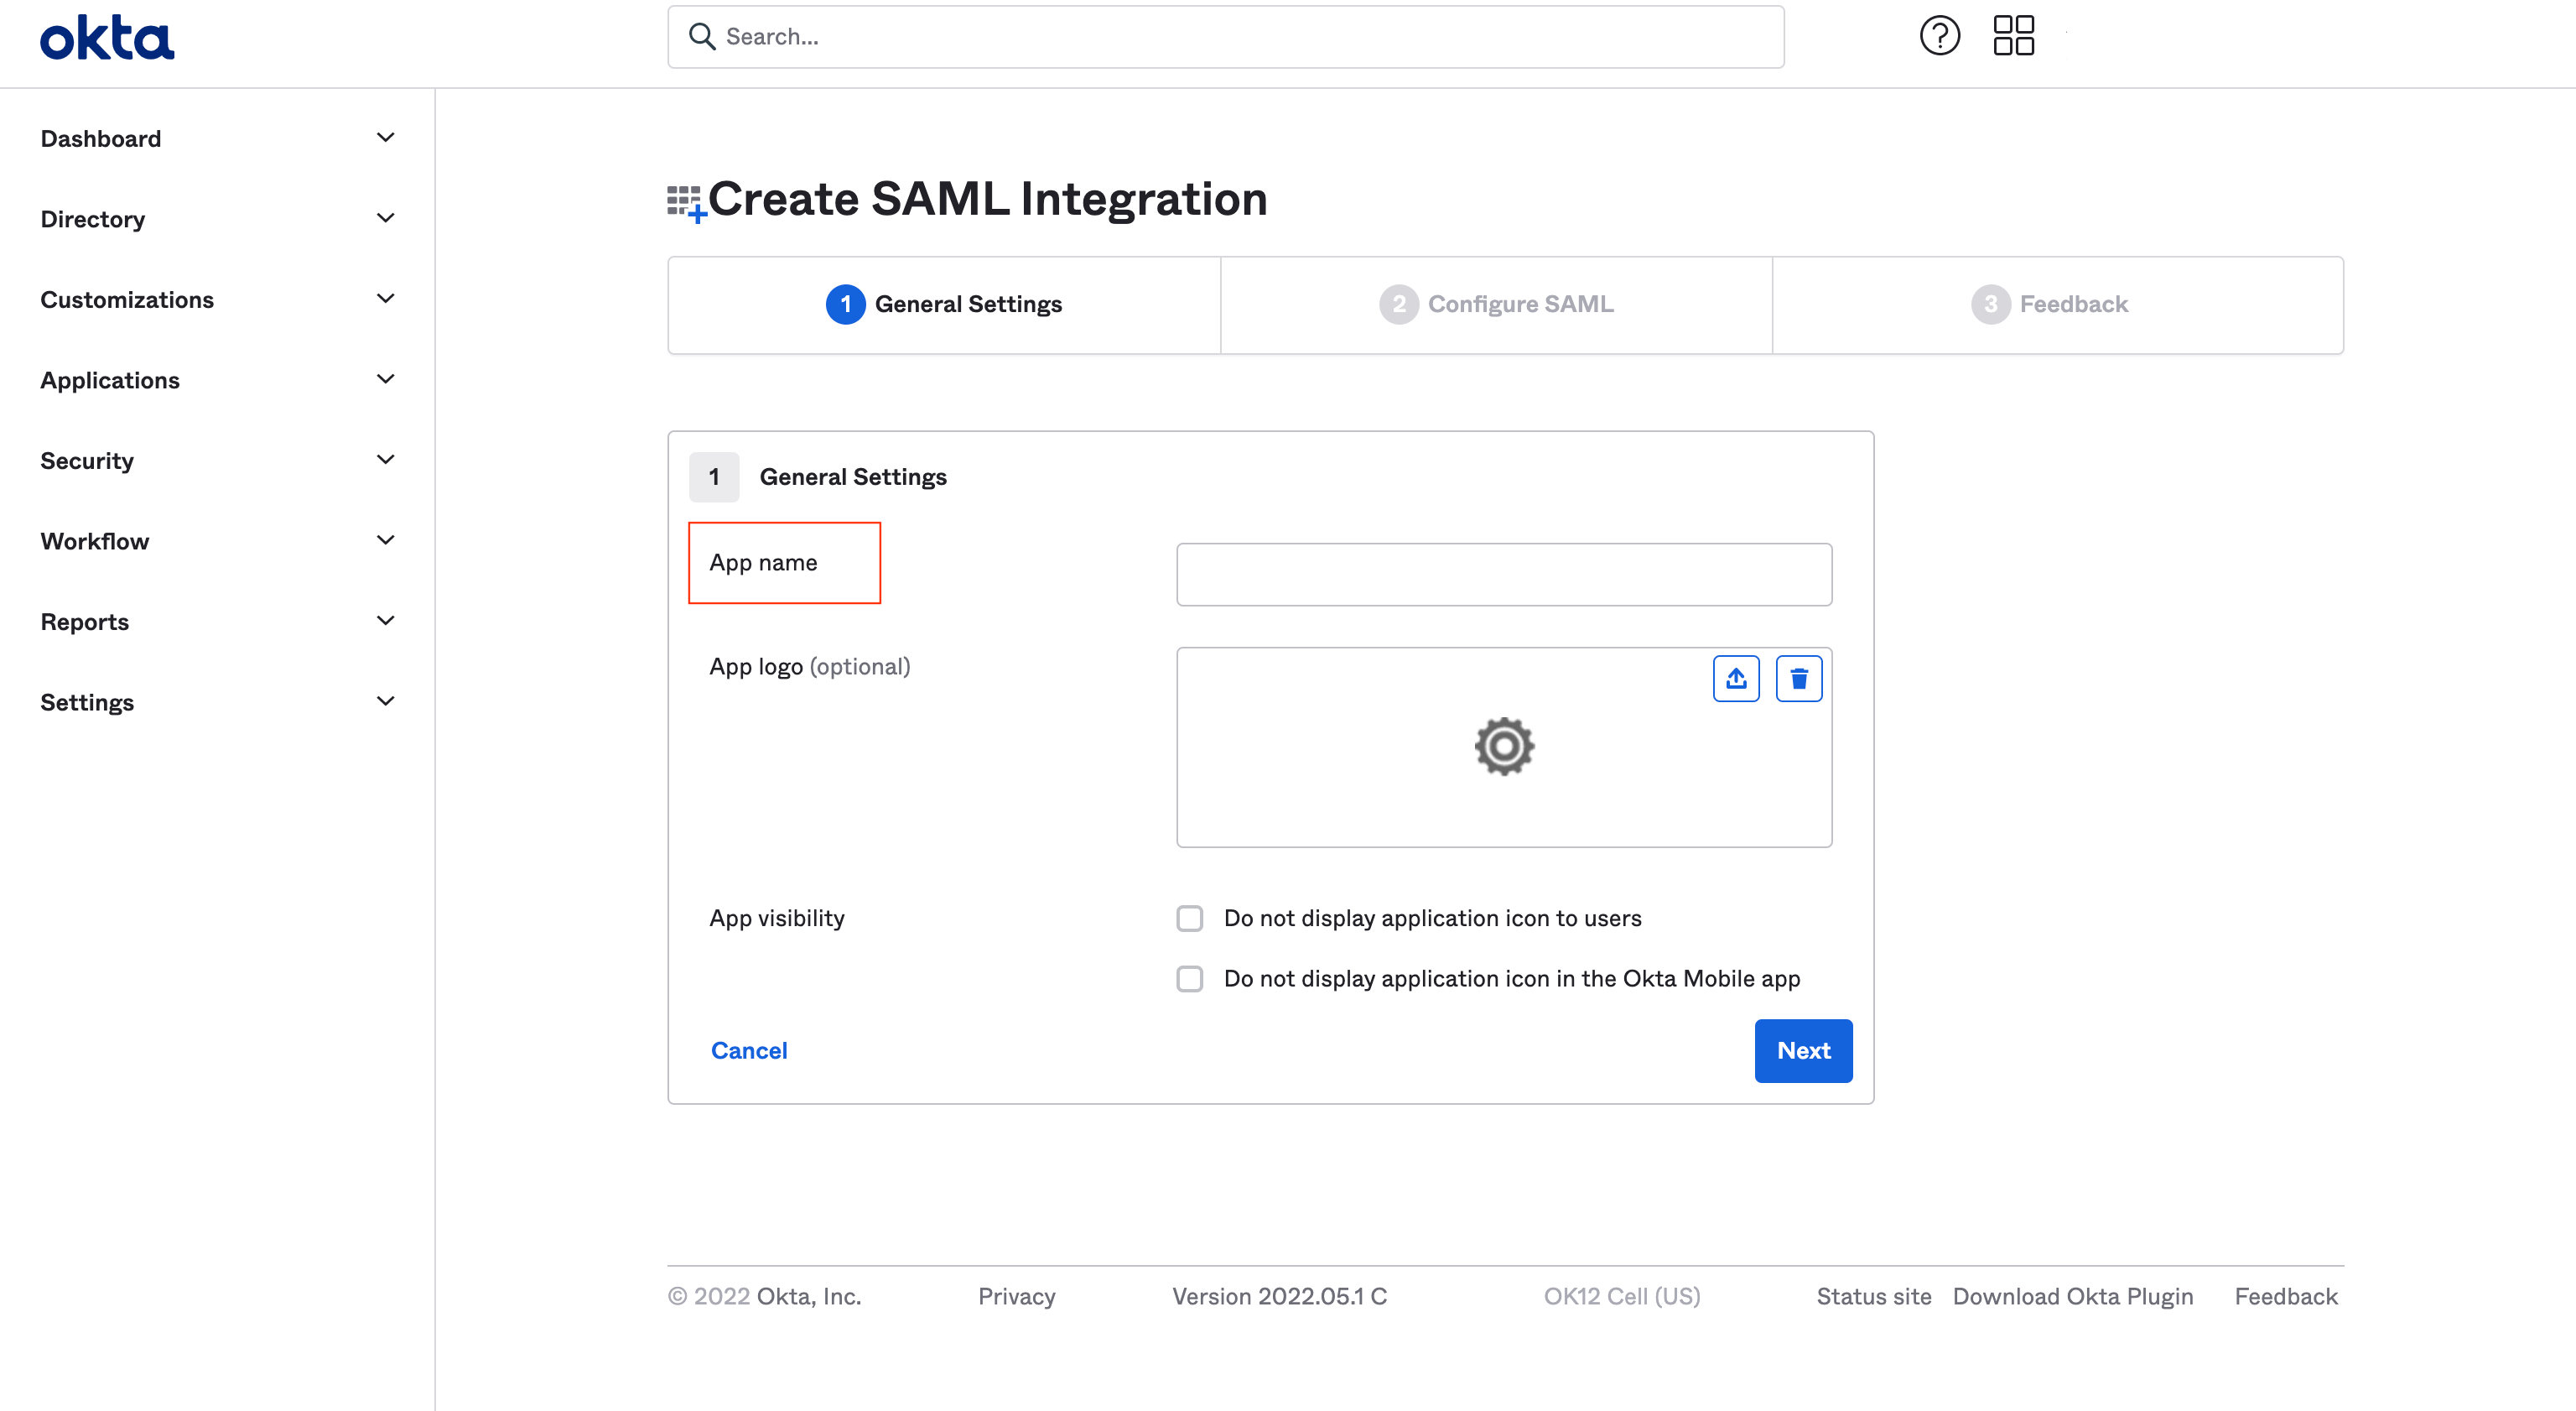2576x1411 pixels.
Task: Click the Okta logo
Action: pos(107,38)
